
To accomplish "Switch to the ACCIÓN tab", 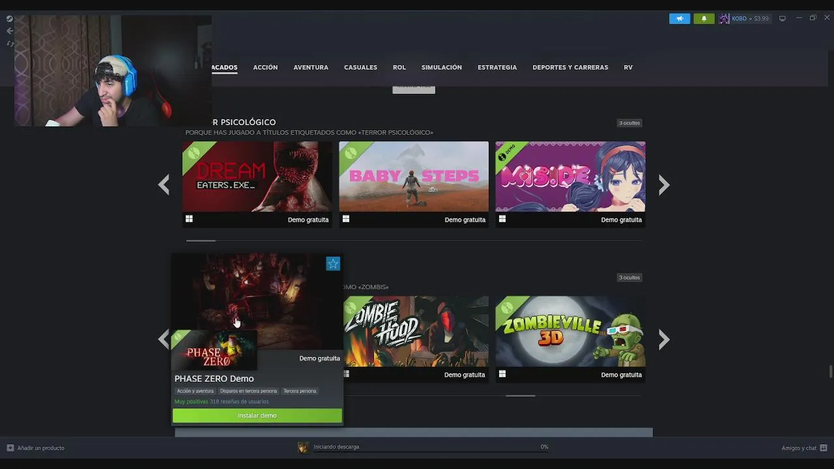I will [x=265, y=67].
